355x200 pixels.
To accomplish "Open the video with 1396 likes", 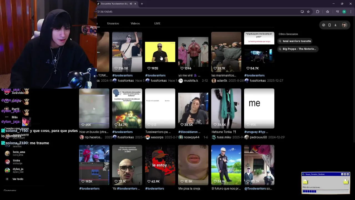I will 193,52.
